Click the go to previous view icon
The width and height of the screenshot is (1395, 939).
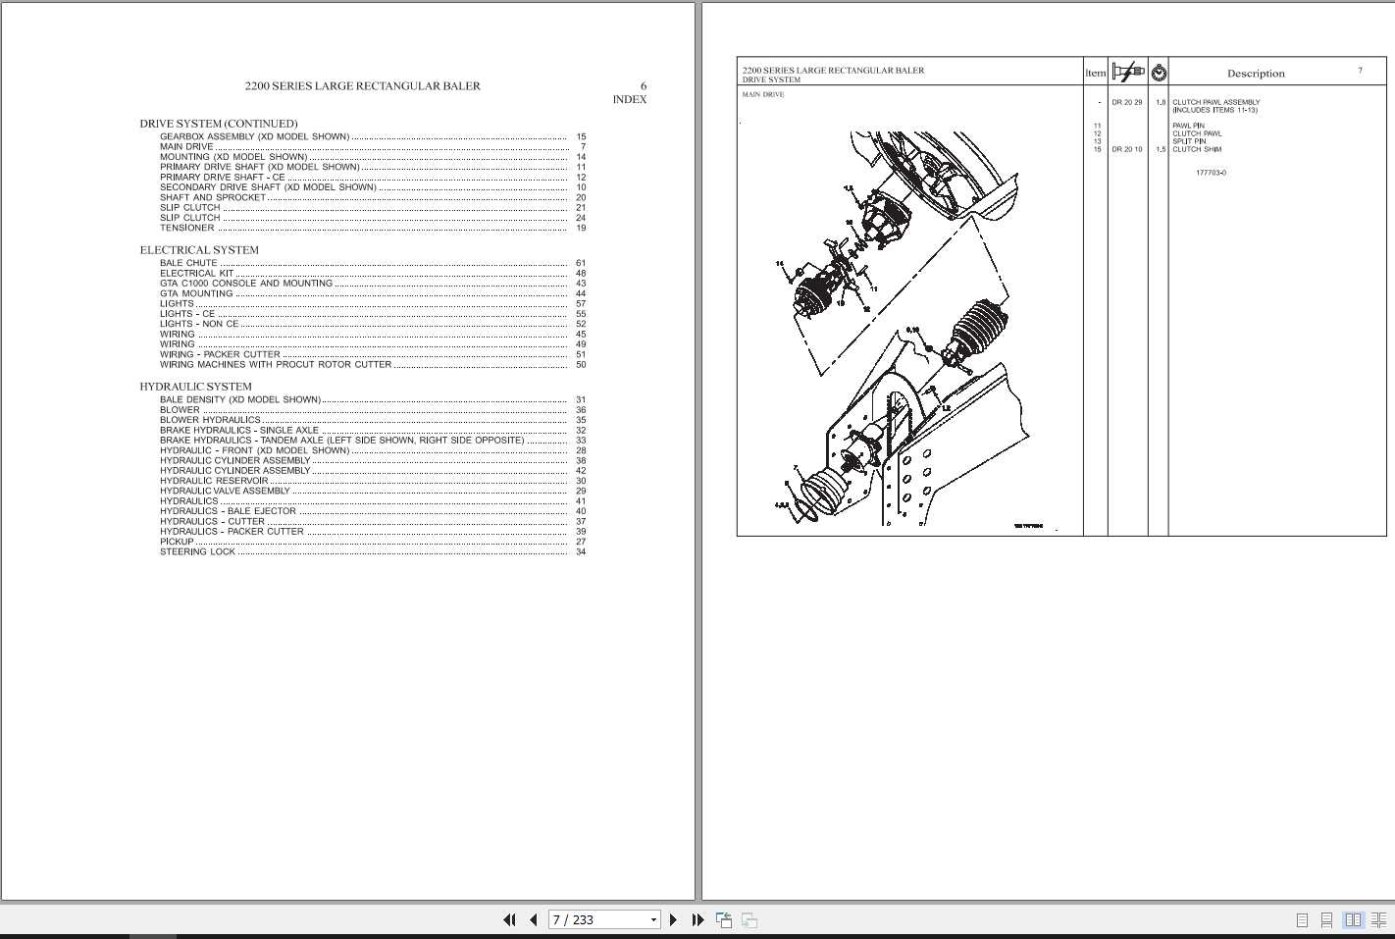(x=724, y=919)
